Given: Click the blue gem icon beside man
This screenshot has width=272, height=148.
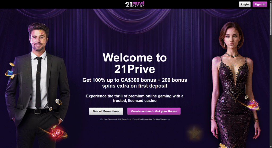Looking at the screenshot, I should click(x=10, y=73).
